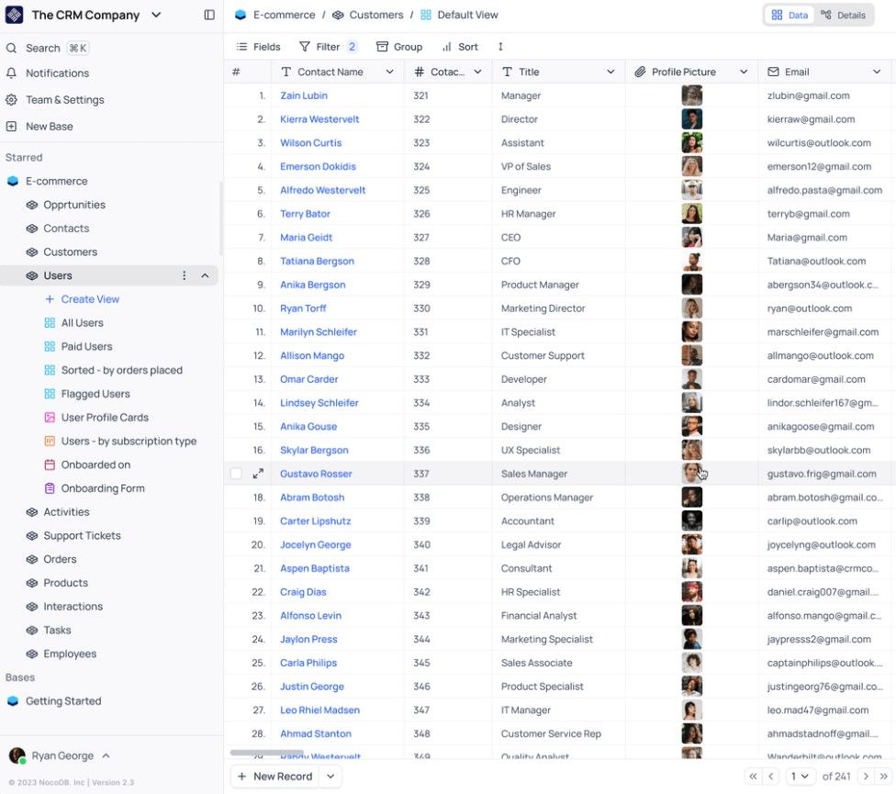This screenshot has width=896, height=794.
Task: Open the Customers table in sidebar
Action: (71, 252)
